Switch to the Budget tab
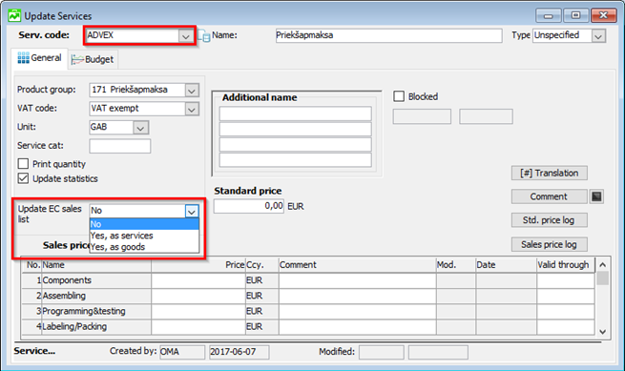The image size is (625, 371). click(93, 59)
